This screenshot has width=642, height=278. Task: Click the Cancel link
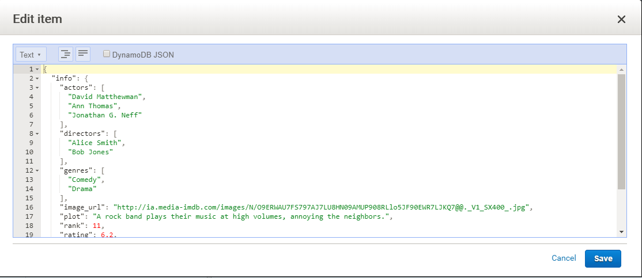[x=564, y=258]
